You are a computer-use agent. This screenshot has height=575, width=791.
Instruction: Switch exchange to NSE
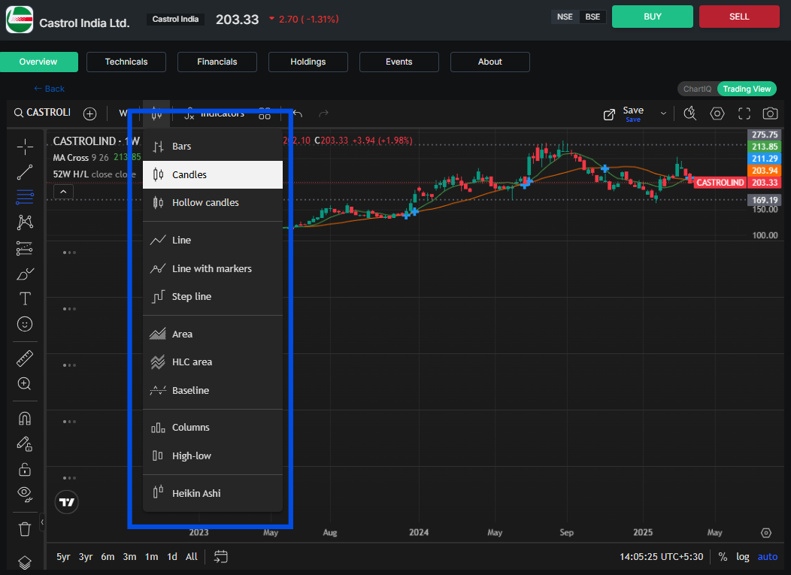565,17
